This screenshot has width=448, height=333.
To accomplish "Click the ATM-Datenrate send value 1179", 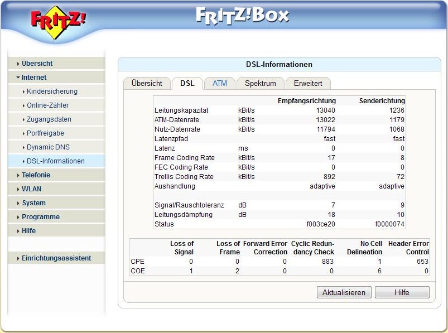I will tap(397, 120).
